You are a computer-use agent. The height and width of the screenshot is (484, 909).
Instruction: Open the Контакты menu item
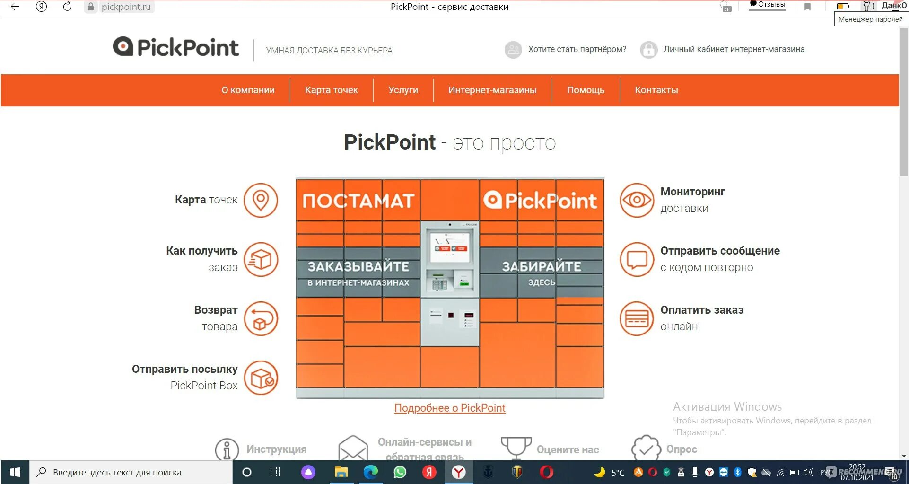click(656, 90)
